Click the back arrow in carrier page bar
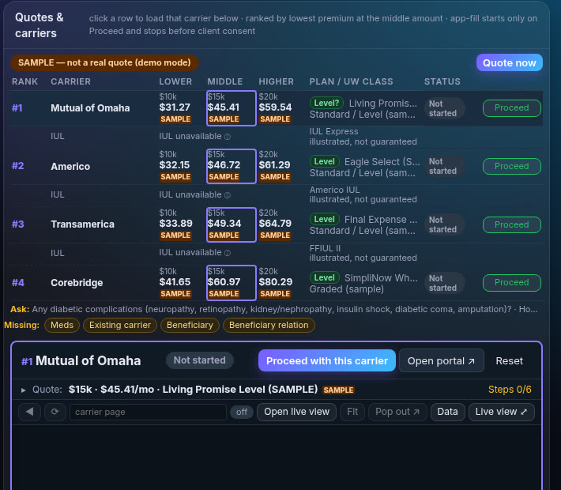Image resolution: width=561 pixels, height=490 pixels. pyautogui.click(x=29, y=412)
